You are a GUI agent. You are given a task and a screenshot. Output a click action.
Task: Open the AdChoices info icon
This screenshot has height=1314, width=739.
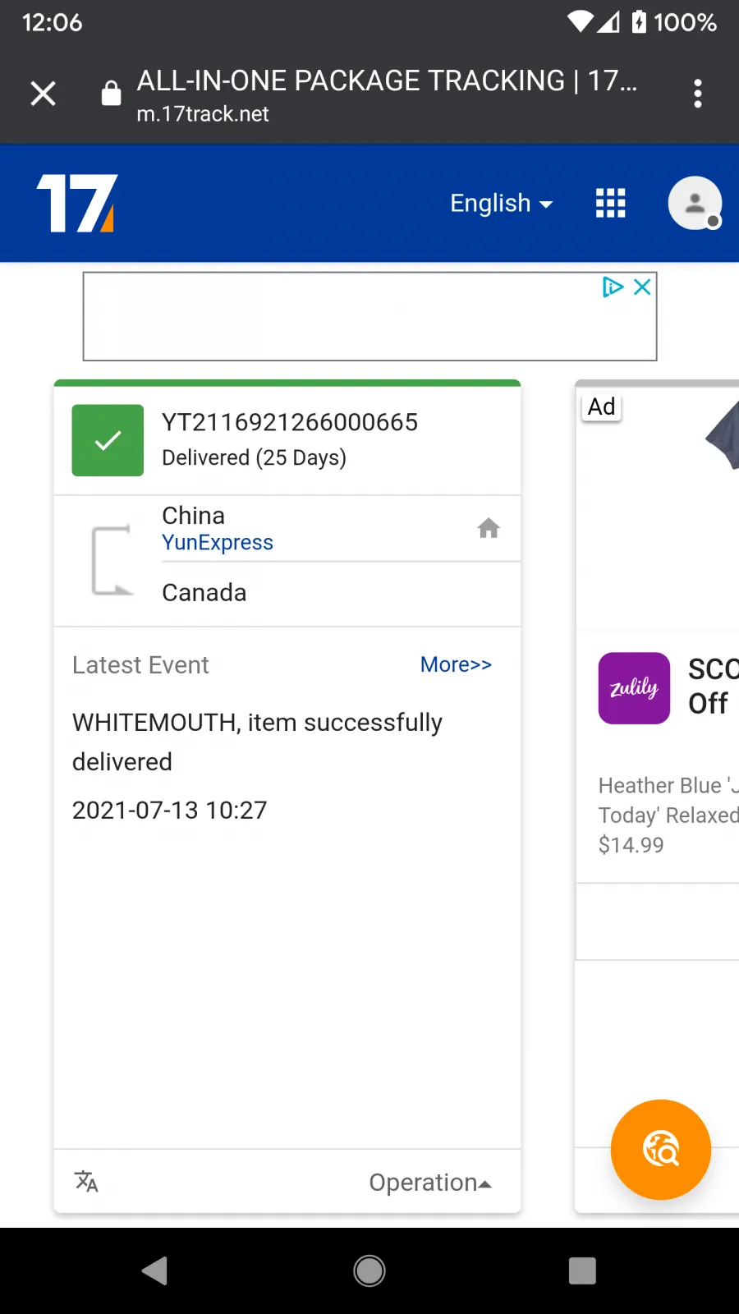613,287
